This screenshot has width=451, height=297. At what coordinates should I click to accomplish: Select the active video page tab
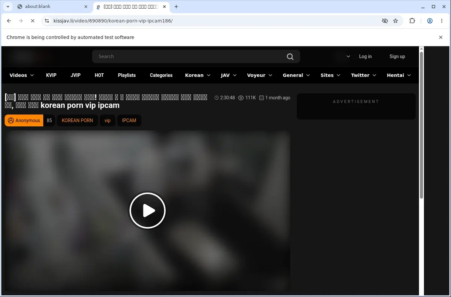tap(132, 6)
